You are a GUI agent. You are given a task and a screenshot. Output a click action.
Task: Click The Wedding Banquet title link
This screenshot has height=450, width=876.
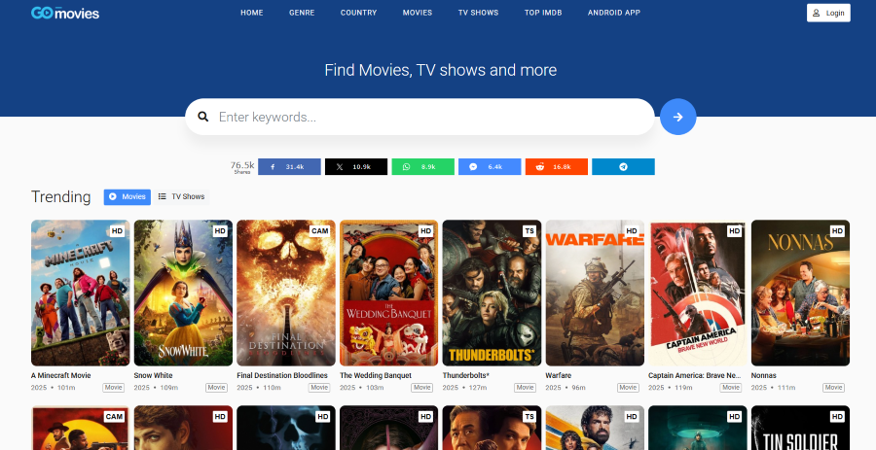pyautogui.click(x=376, y=375)
